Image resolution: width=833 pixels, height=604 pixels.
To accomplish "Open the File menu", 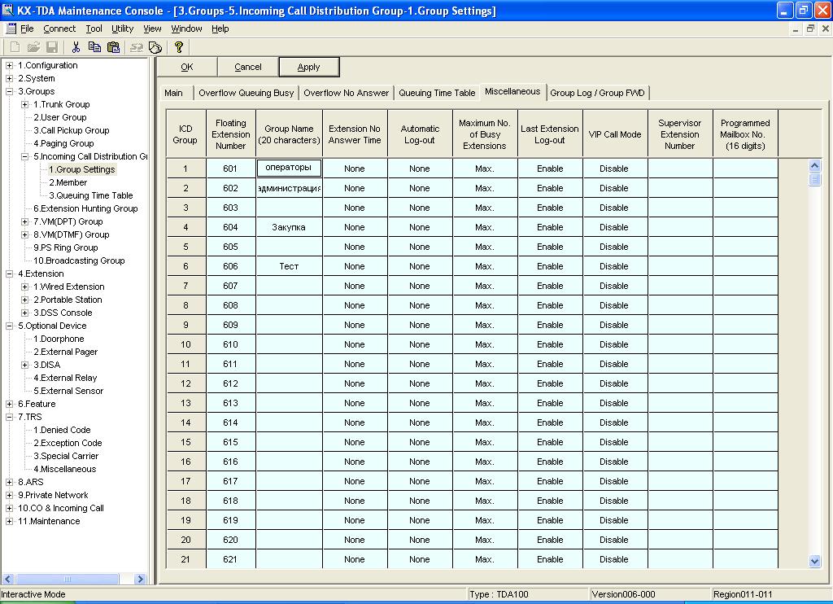I will [x=27, y=28].
